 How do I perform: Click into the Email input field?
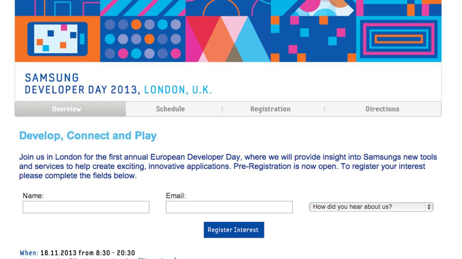tap(229, 207)
